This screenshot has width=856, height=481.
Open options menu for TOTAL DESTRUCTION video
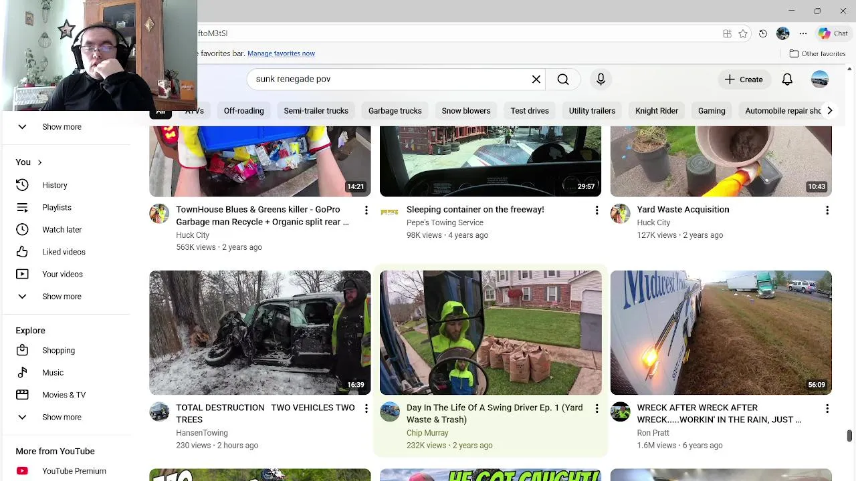(366, 408)
